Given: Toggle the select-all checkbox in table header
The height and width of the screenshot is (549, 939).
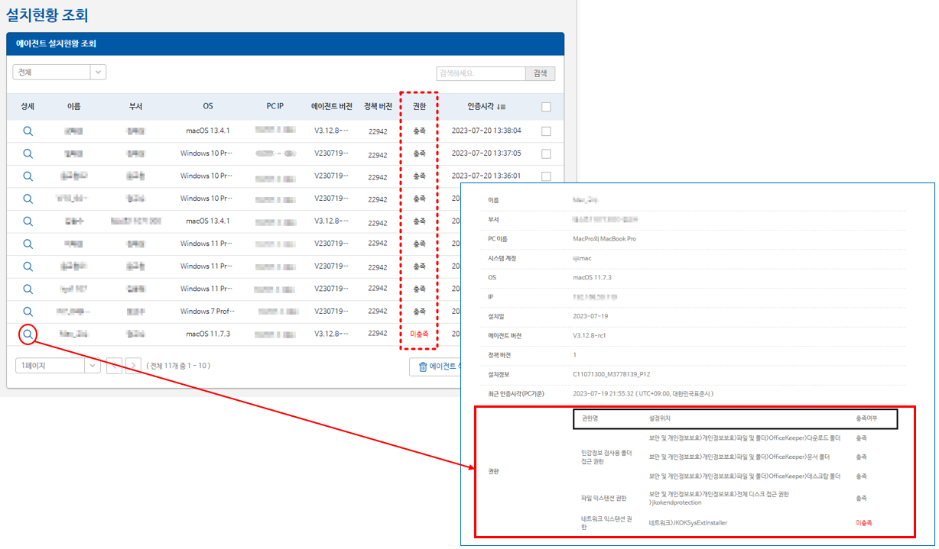Looking at the screenshot, I should click(546, 107).
